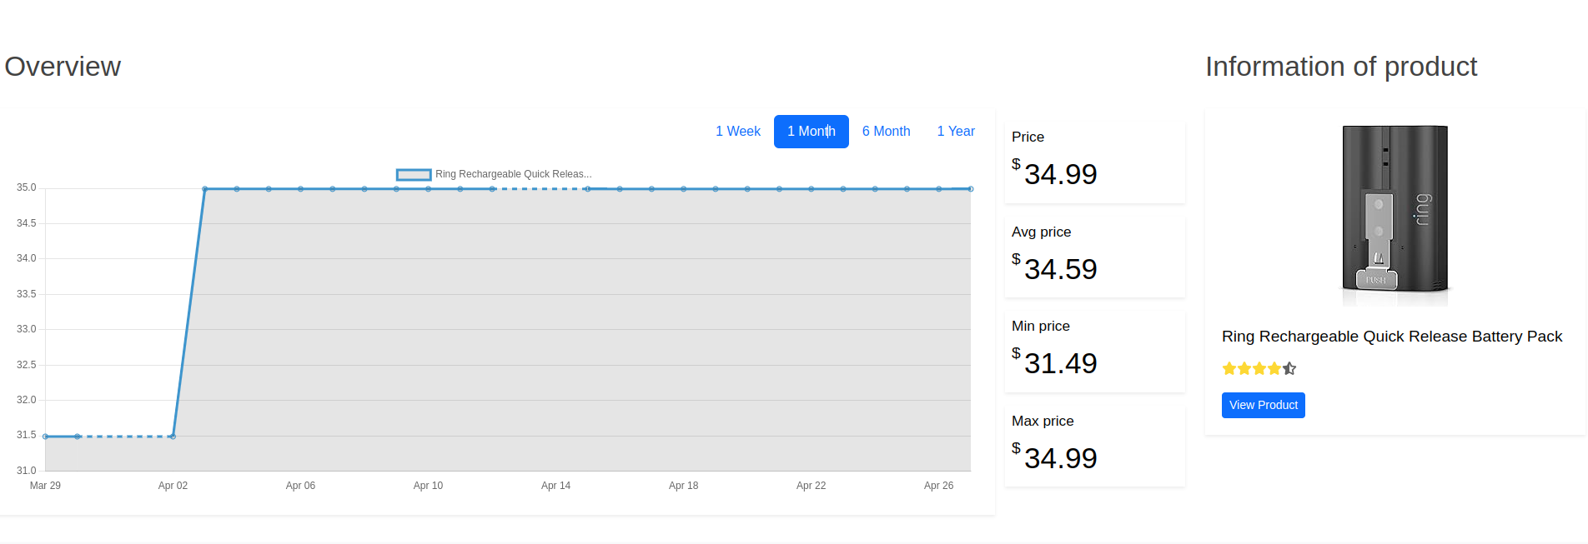
Task: Select the 1 Week range tab
Action: [x=737, y=132]
